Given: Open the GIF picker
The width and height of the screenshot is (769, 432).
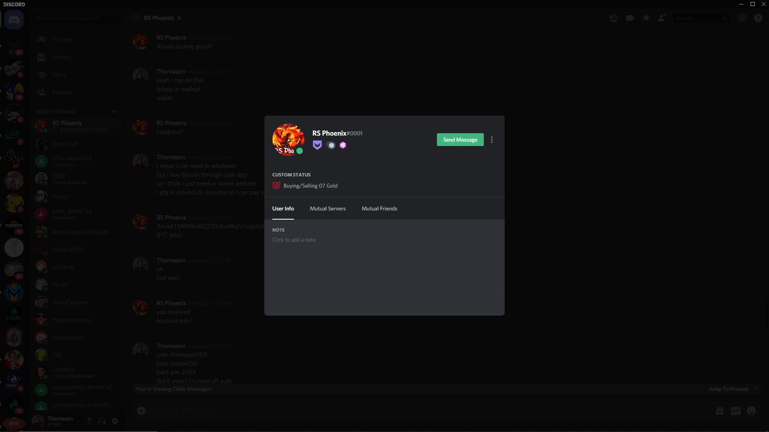Looking at the screenshot, I should coord(736,411).
